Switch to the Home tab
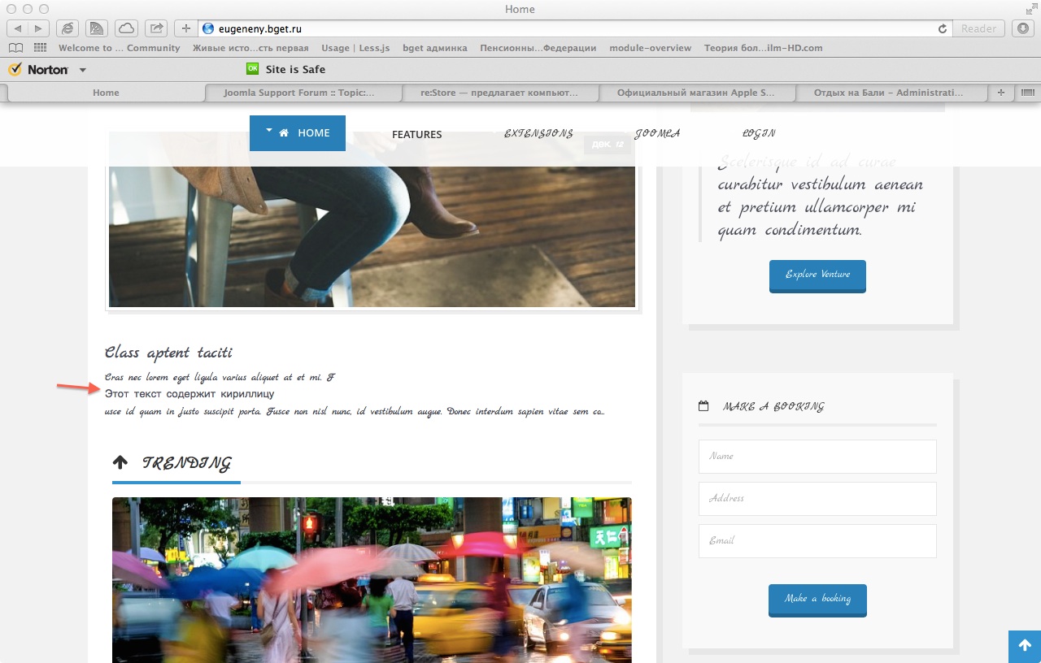The height and width of the screenshot is (663, 1041). 106,93
